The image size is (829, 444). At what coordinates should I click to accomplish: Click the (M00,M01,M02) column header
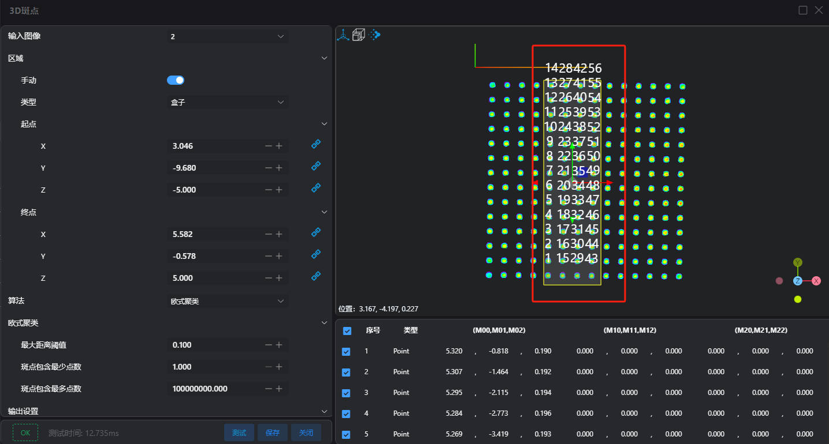(499, 330)
